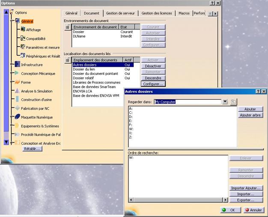Viewport: 268px width, 217px height.
Task: Select drive W: in the folder list
Action: tap(131, 128)
